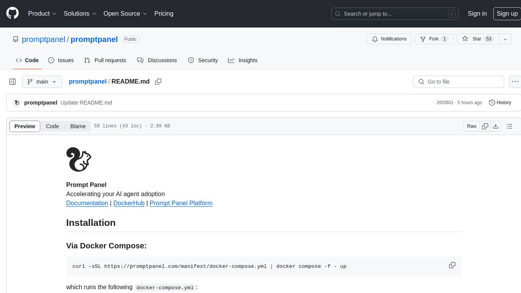Viewport: 521px width, 293px height.
Task: Open commit 26f3801
Action: pos(445,103)
